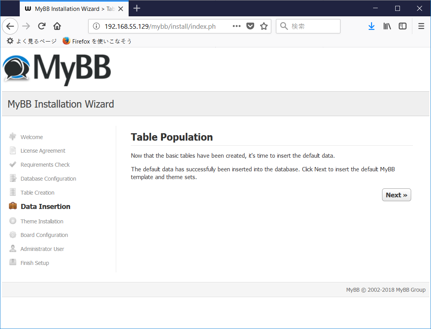
Task: Click the Firefox downloads arrow icon
Action: [x=372, y=26]
